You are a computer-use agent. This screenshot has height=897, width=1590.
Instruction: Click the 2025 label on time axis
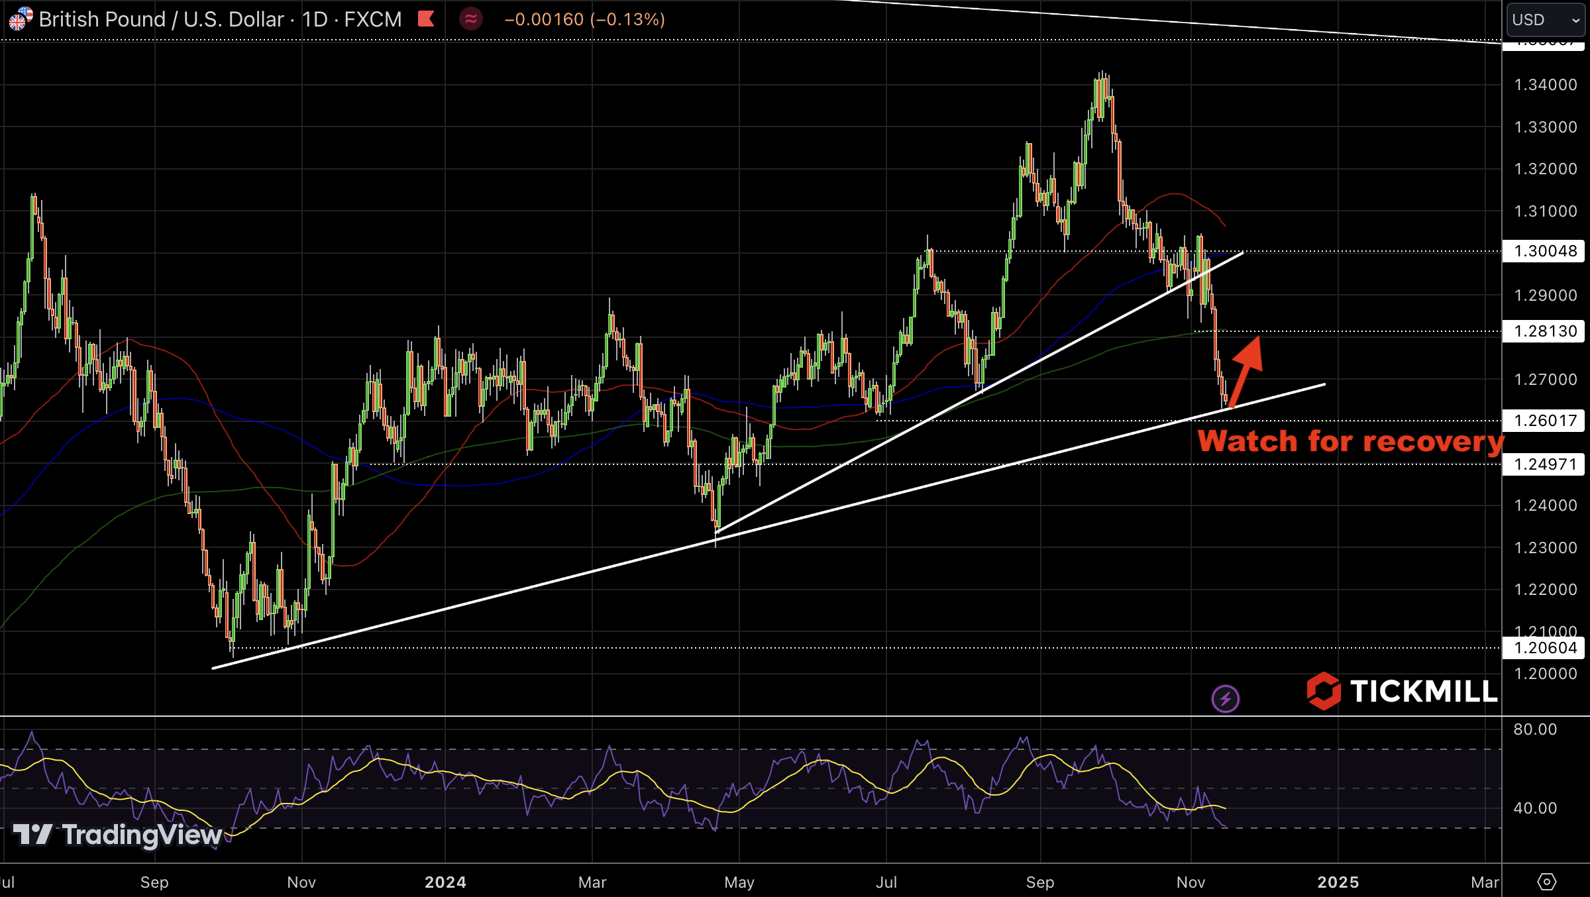(1338, 882)
